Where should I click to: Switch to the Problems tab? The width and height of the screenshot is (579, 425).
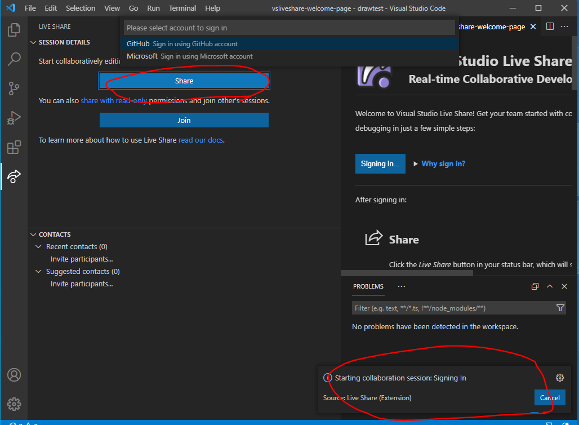click(368, 286)
